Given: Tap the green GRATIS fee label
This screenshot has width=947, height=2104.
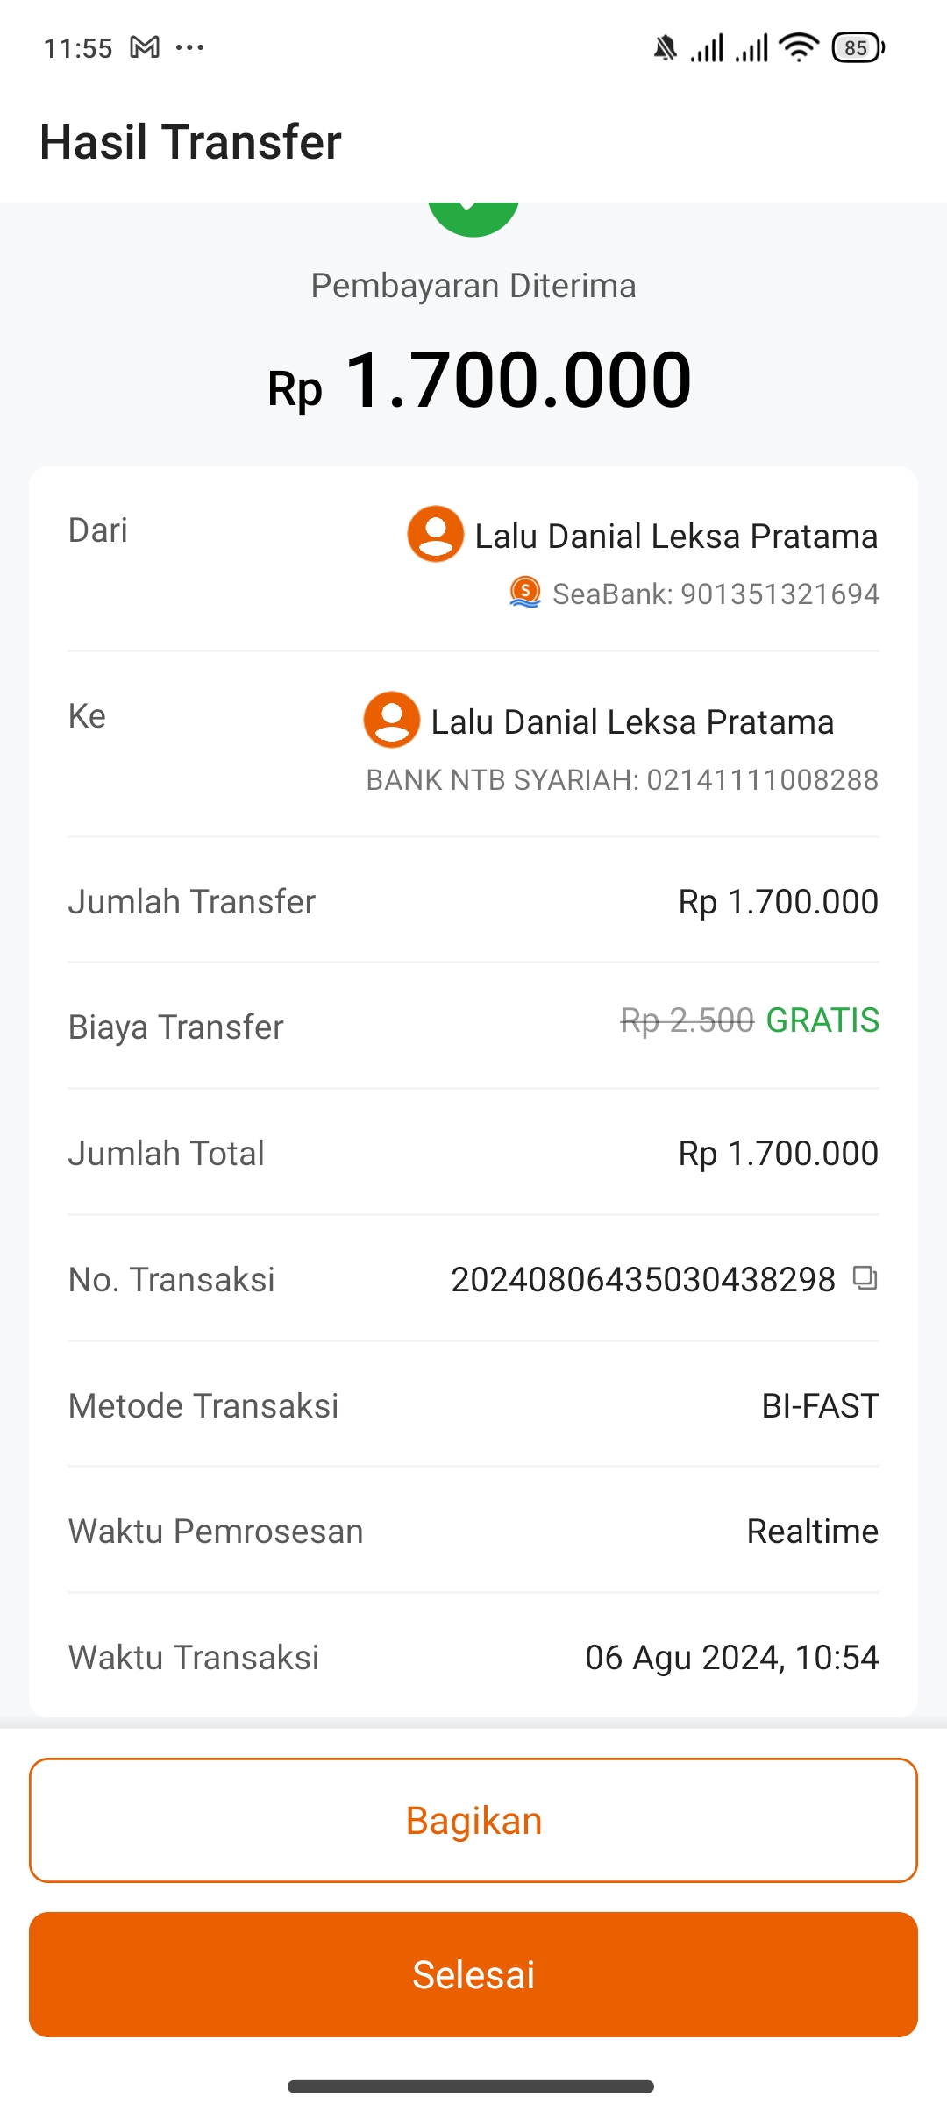Looking at the screenshot, I should [822, 1020].
